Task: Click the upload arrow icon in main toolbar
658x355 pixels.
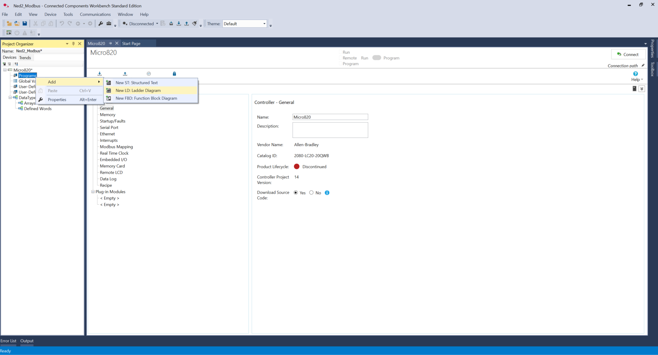Action: pos(186,24)
